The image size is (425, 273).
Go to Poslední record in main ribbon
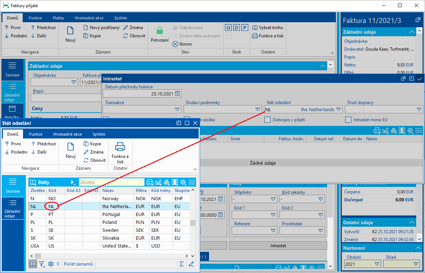tap(16, 36)
